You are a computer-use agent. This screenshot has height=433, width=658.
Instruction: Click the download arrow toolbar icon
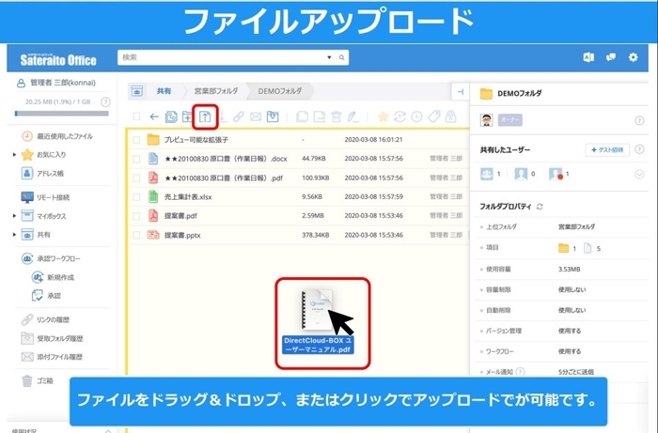point(223,116)
